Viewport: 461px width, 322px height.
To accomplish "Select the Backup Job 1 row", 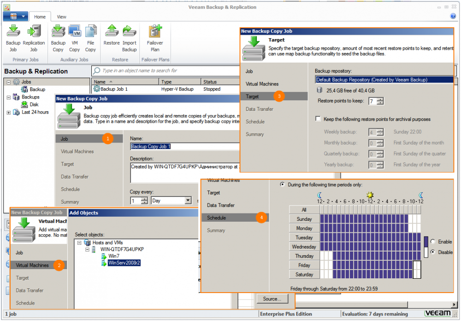I will 166,89.
